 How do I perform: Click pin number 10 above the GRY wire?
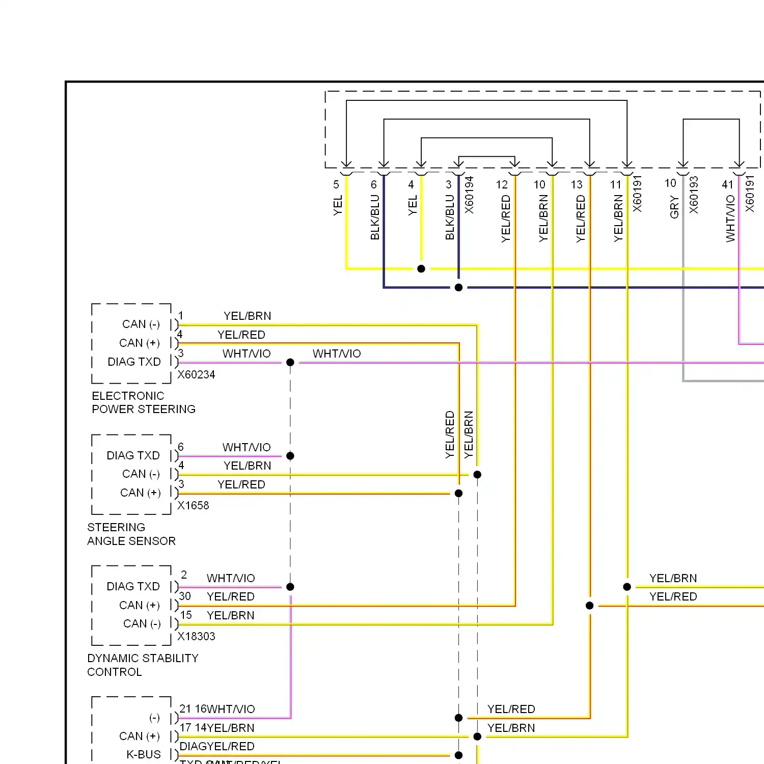(670, 183)
